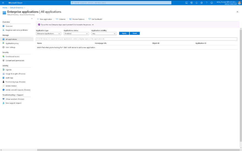The image size is (242, 151).
Task: Click the horizontal scrollbar at bottom
Action: point(138,150)
